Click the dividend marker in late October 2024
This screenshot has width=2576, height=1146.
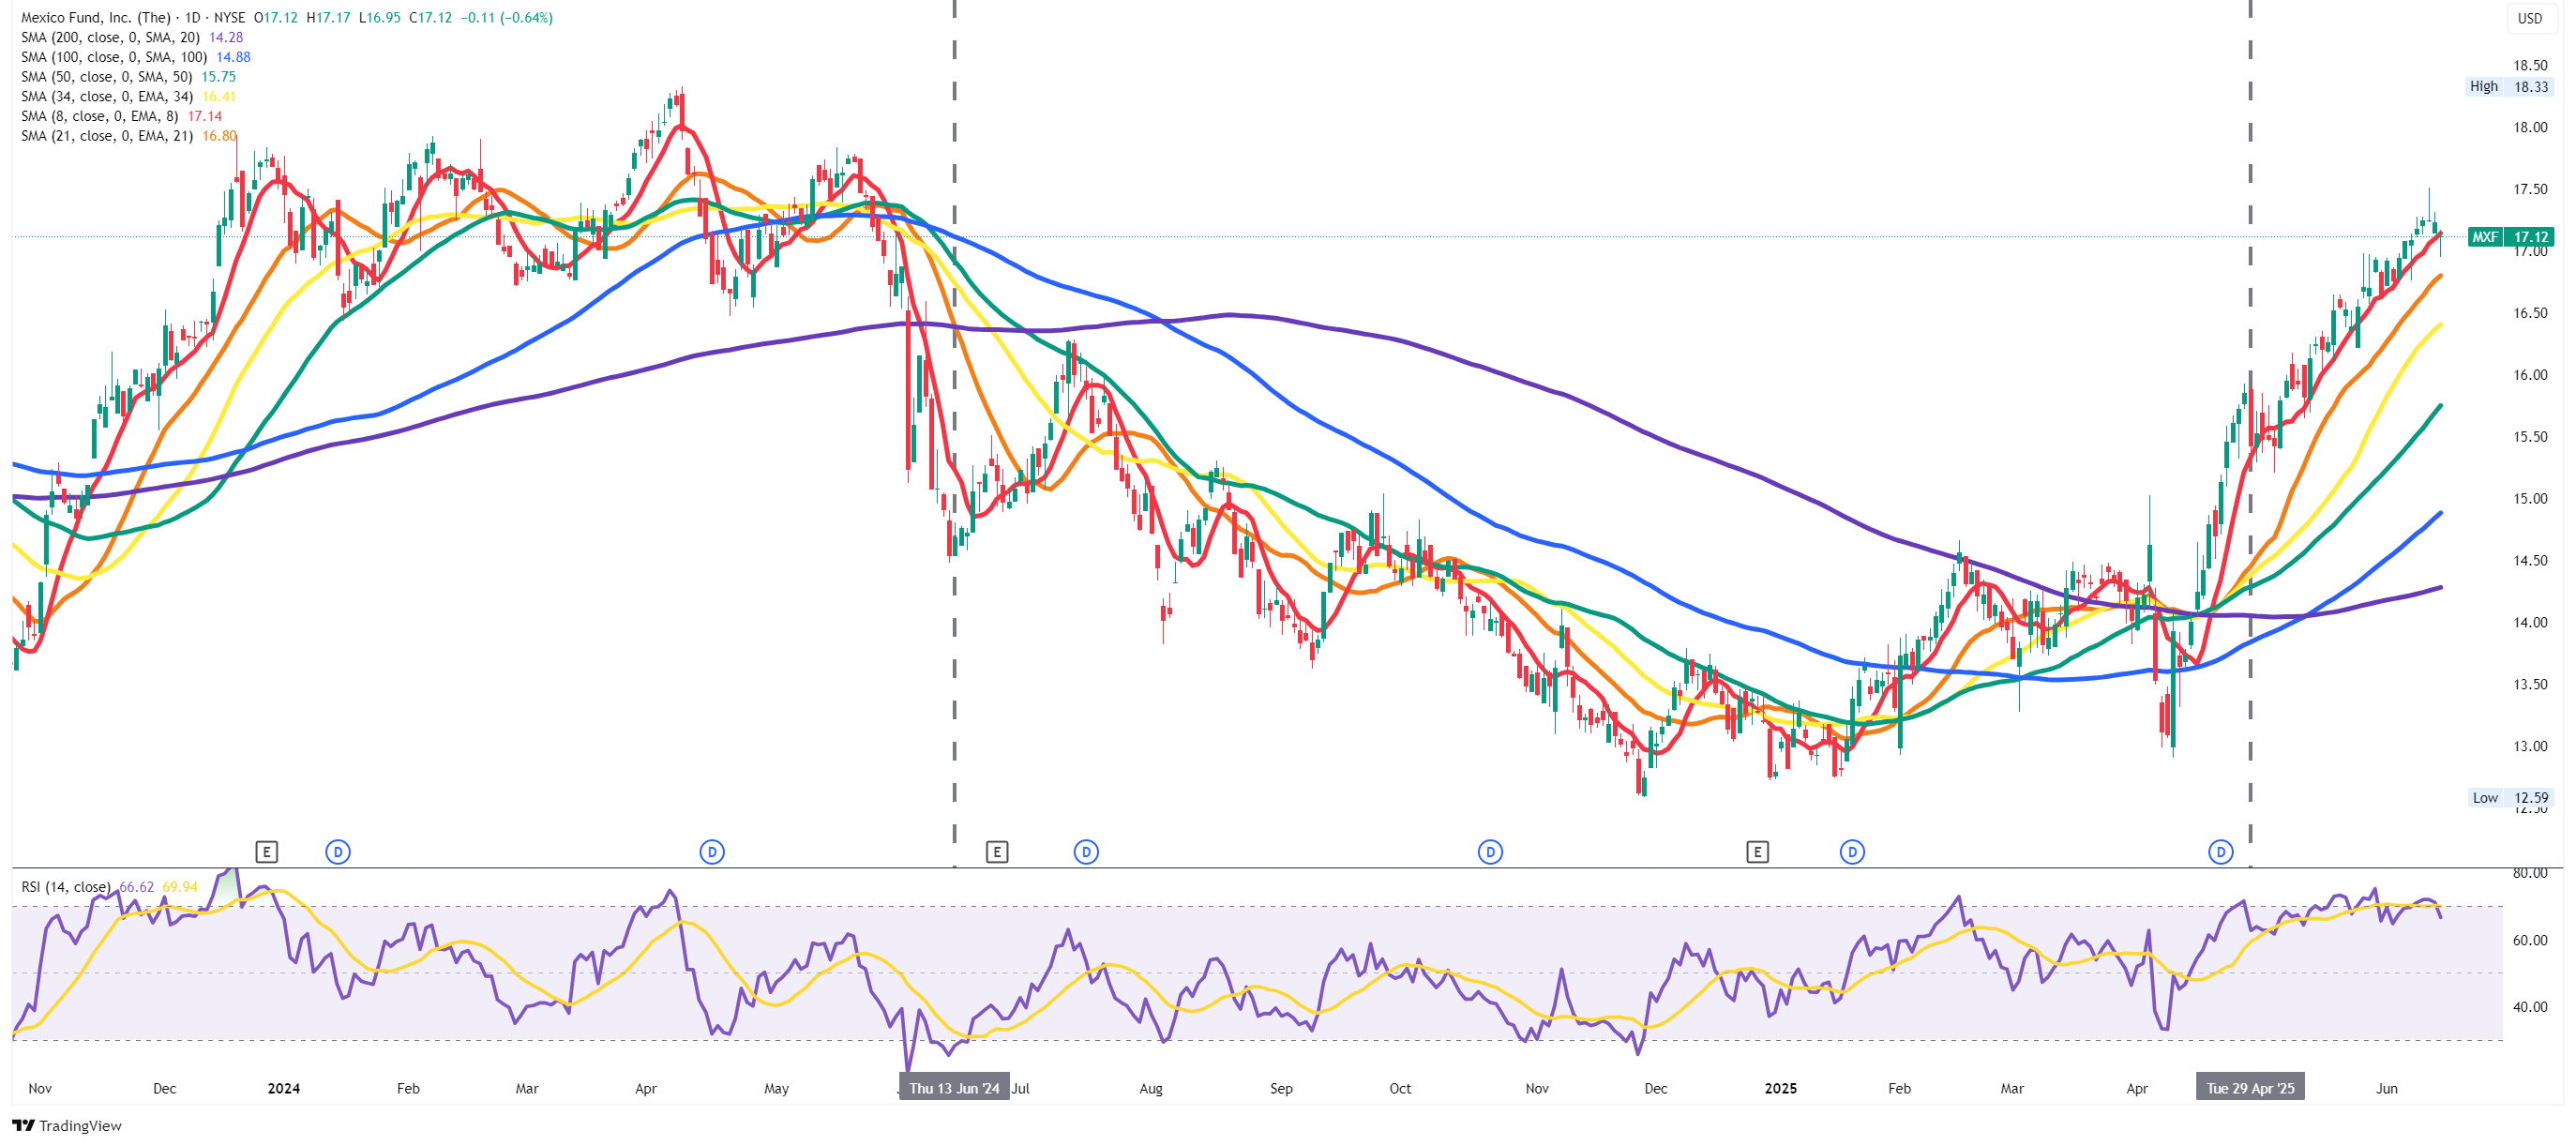pos(1490,852)
